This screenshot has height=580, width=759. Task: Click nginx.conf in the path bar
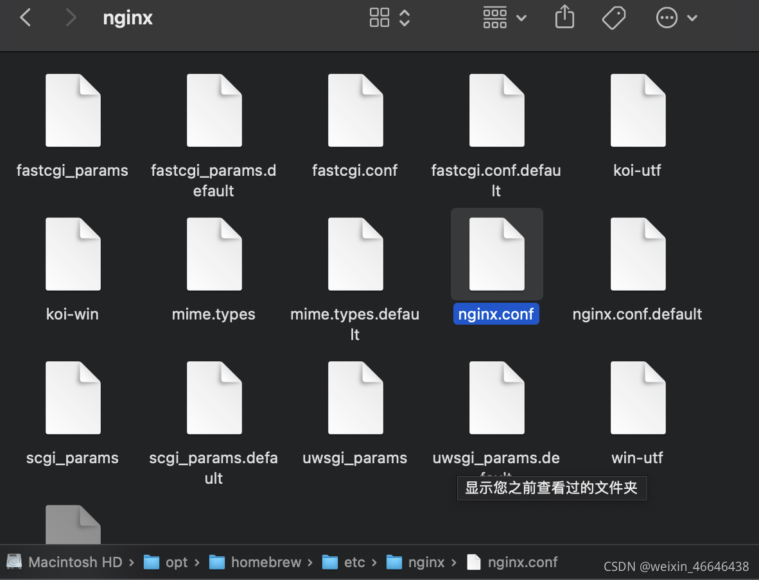[512, 562]
